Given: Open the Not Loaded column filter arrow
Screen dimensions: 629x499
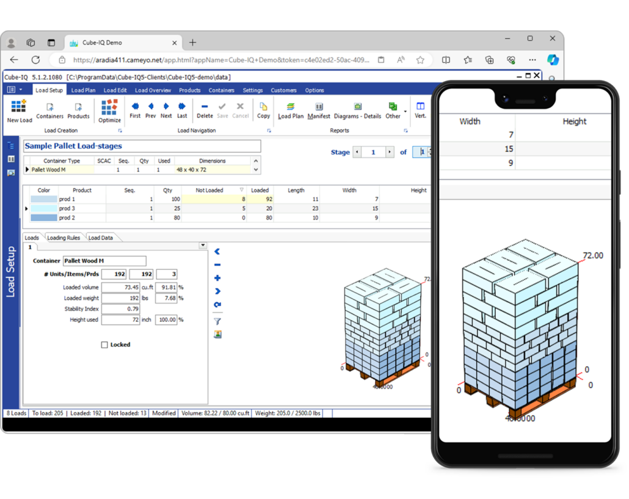Looking at the screenshot, I should (241, 191).
